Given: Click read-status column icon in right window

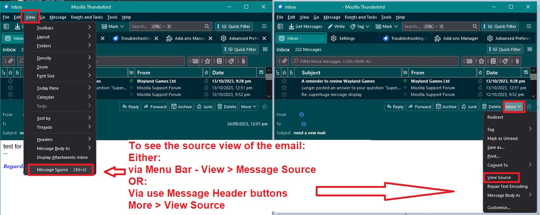Looking at the screenshot, I should pyautogui.click(x=405, y=73).
